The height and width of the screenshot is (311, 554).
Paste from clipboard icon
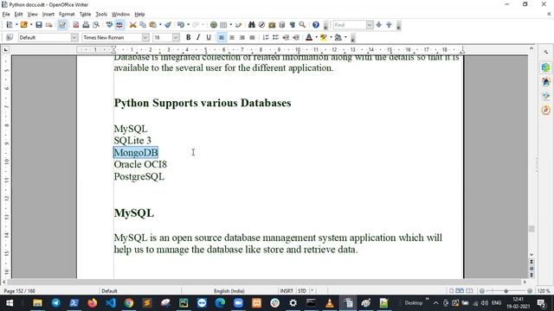[153, 25]
